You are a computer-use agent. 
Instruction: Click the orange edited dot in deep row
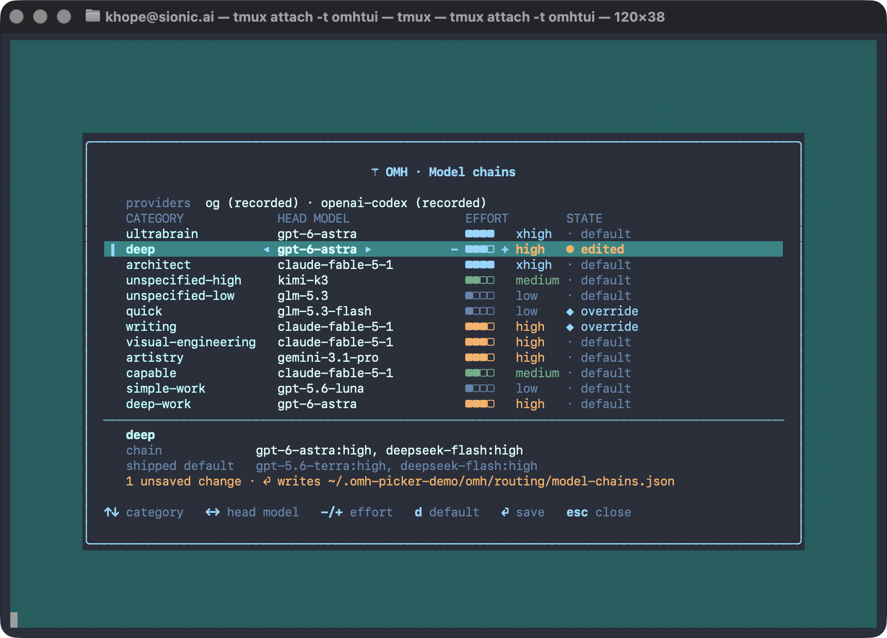(570, 249)
